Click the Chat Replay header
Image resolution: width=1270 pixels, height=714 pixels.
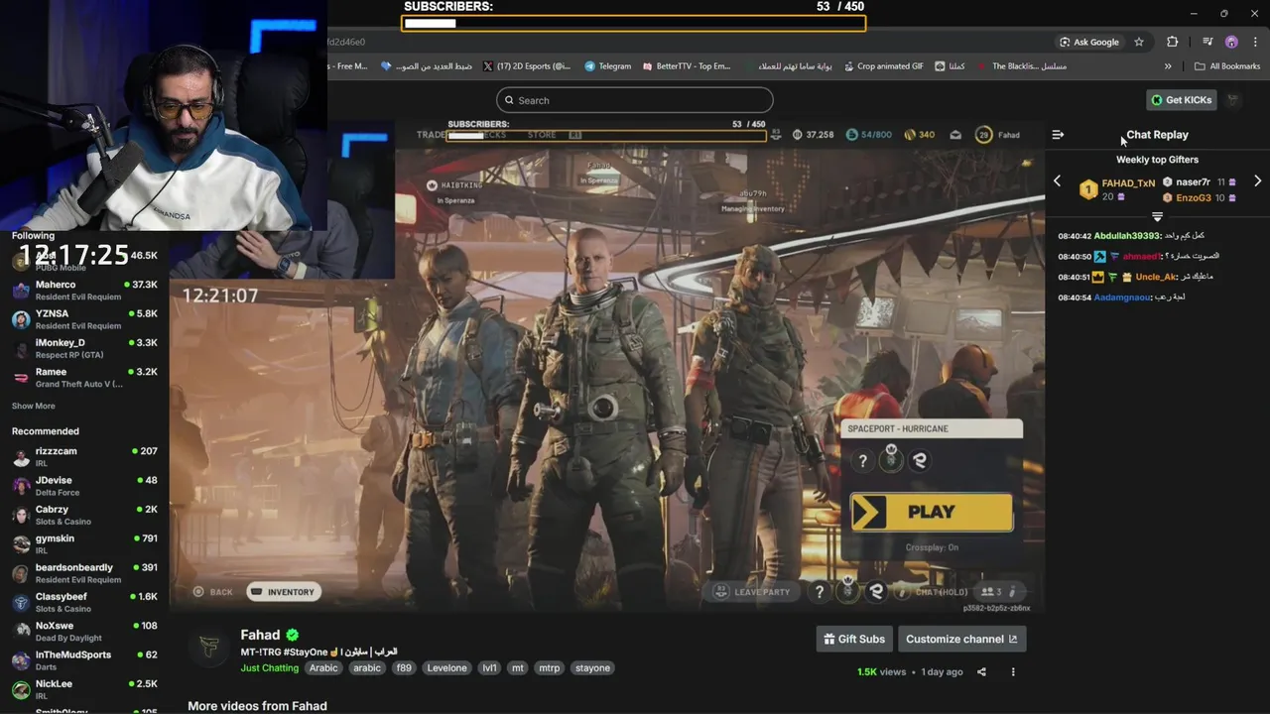[1157, 135]
